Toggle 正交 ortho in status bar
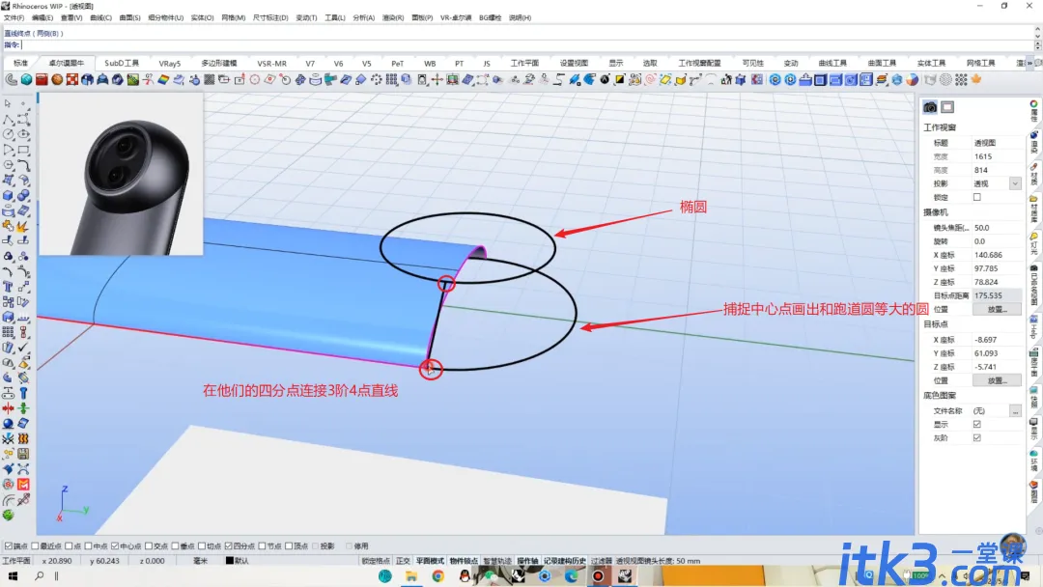 tap(403, 561)
